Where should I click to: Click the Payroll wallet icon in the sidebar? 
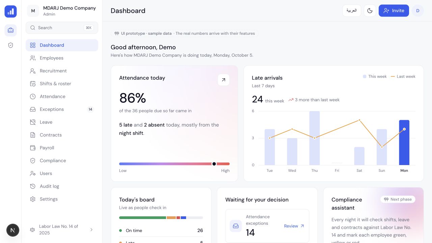pyautogui.click(x=33, y=148)
